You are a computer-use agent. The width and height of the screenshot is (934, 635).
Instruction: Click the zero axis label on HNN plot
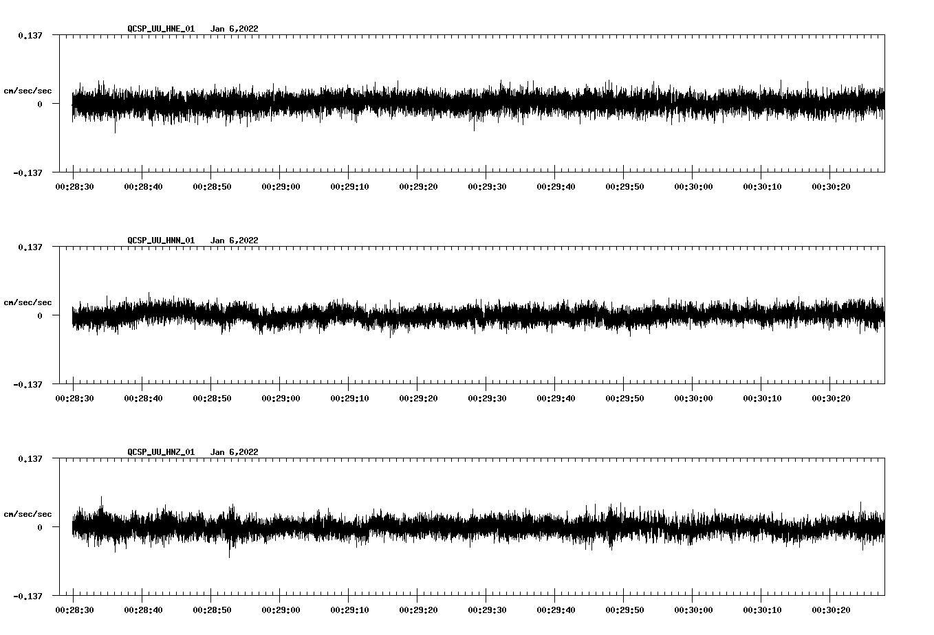coord(40,316)
